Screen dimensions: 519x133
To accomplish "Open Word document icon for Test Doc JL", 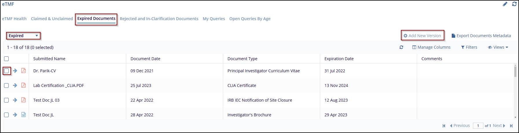I will (23, 115).
